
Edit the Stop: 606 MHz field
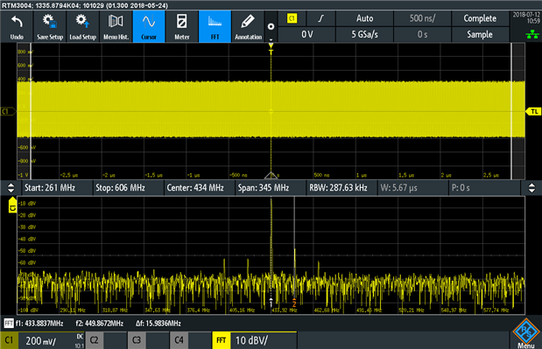point(128,188)
